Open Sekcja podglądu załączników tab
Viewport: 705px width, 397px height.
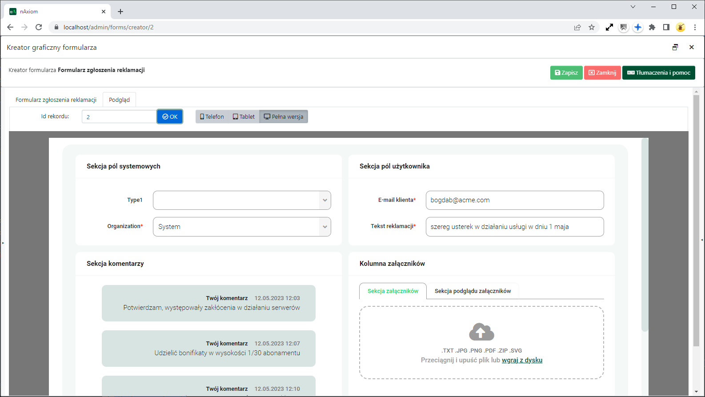pos(473,291)
